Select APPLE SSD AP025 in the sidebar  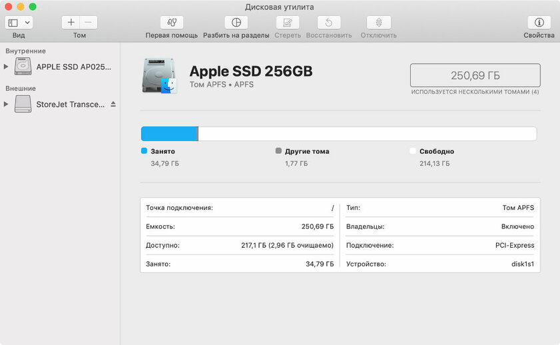tap(73, 67)
